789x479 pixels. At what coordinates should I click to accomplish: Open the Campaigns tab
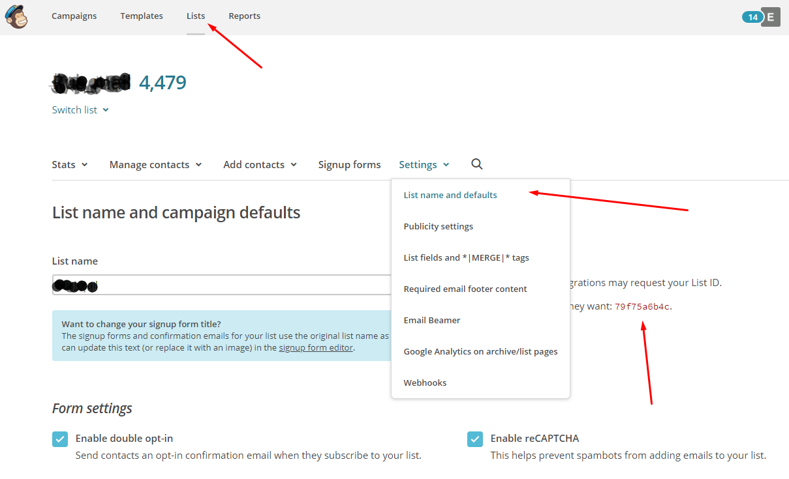(x=74, y=16)
